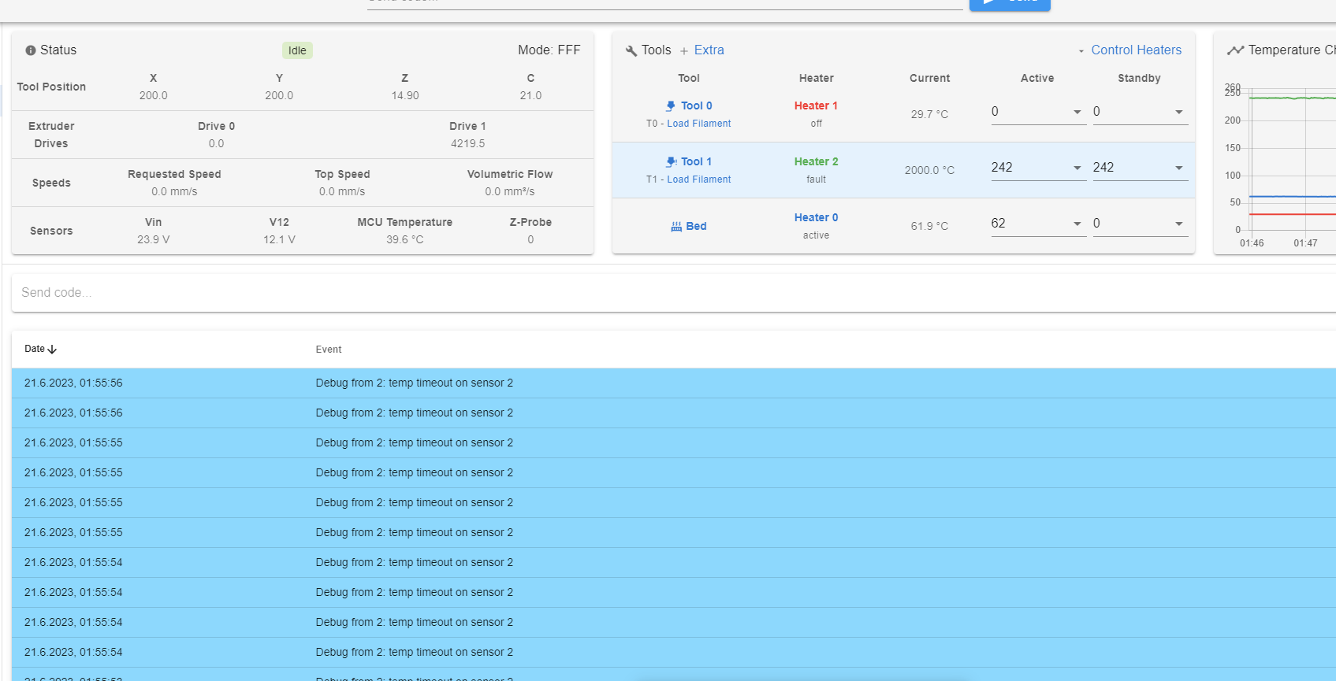The image size is (1336, 681).
Task: Click the Bed heater icon
Action: 676,227
